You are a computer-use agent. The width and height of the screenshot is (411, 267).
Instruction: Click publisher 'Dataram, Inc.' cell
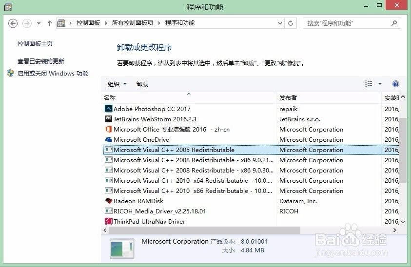(298, 201)
